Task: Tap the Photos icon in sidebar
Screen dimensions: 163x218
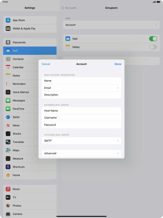Action: (8, 205)
